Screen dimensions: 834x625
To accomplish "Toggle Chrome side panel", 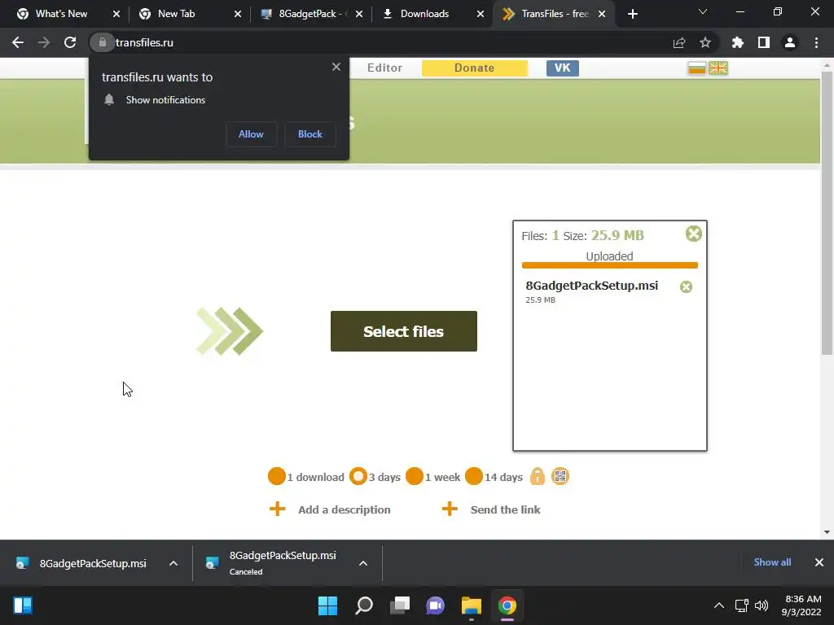I will point(764,42).
